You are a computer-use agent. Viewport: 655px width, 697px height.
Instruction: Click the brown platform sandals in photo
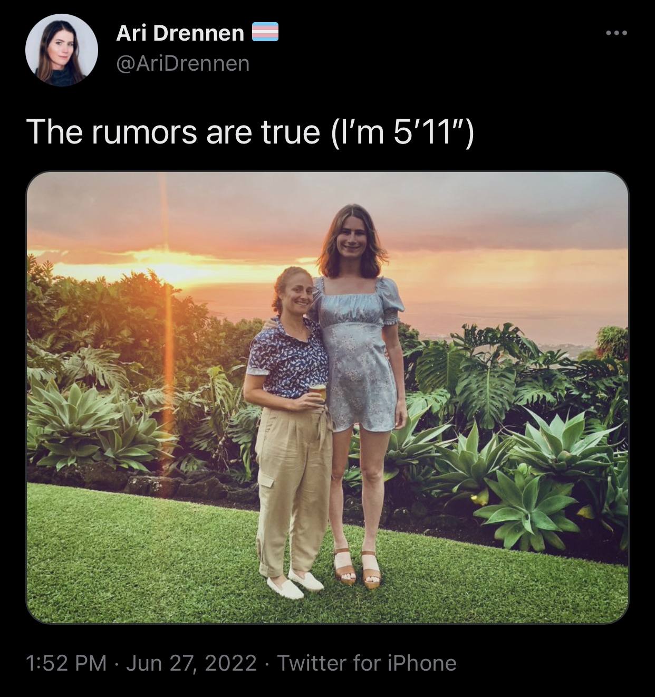click(x=358, y=568)
